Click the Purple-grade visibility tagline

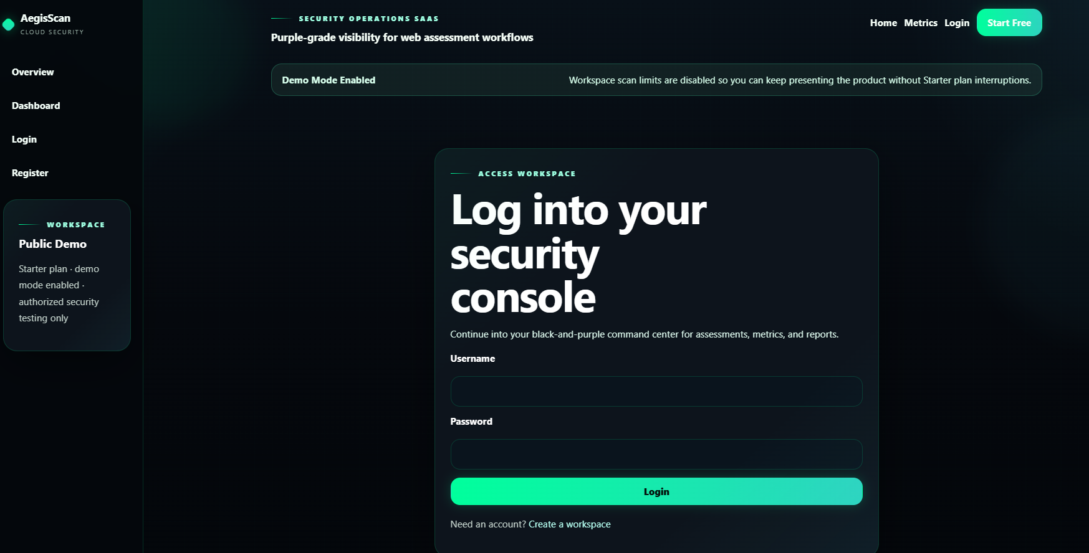401,37
